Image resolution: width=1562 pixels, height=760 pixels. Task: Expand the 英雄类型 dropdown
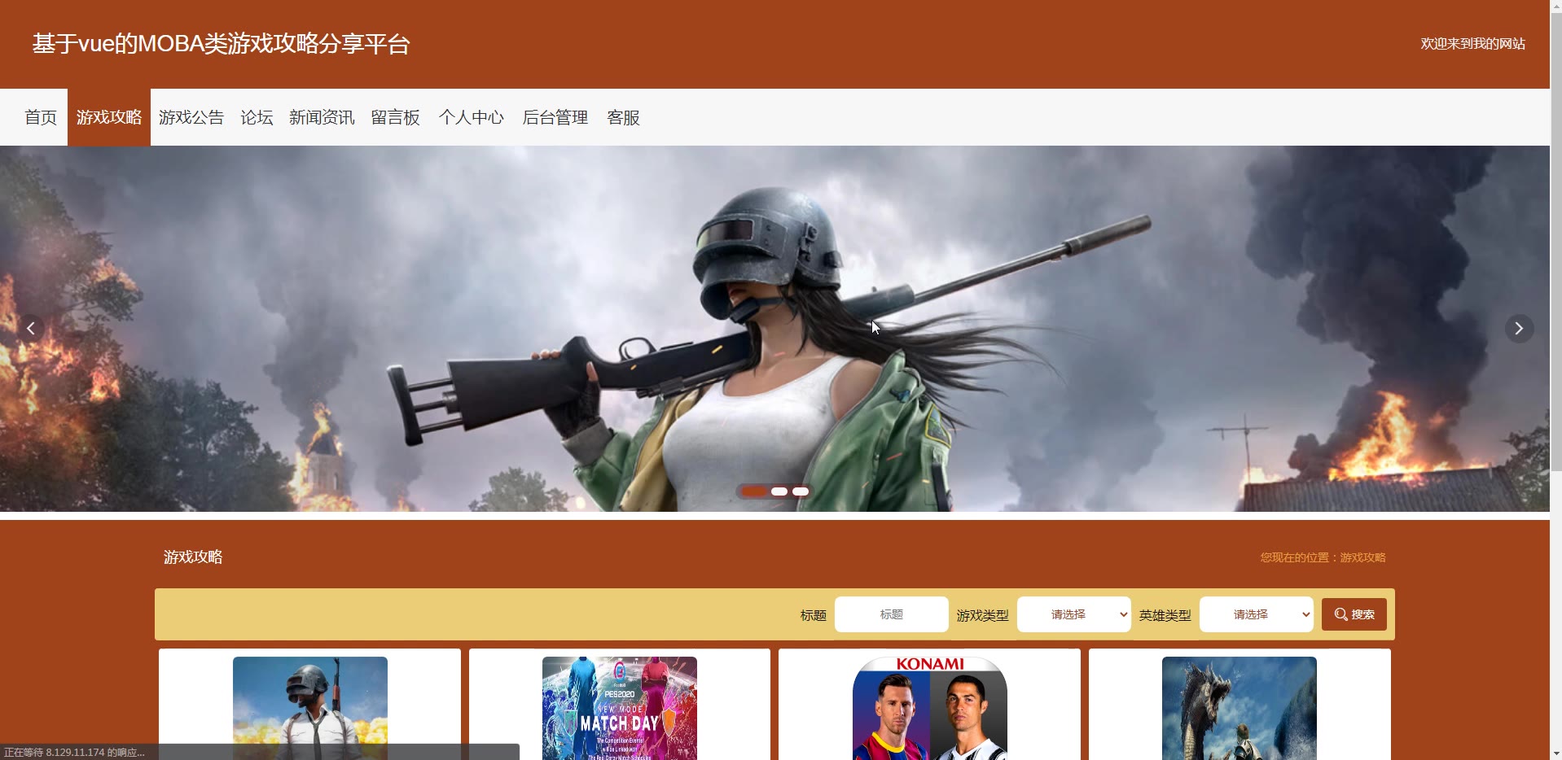pos(1256,614)
